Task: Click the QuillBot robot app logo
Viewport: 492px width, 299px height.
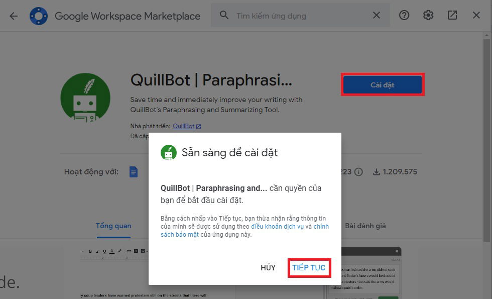Action: pos(85,97)
